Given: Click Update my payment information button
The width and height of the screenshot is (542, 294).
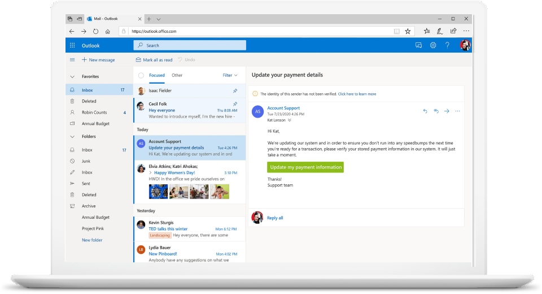Looking at the screenshot, I should tap(305, 167).
